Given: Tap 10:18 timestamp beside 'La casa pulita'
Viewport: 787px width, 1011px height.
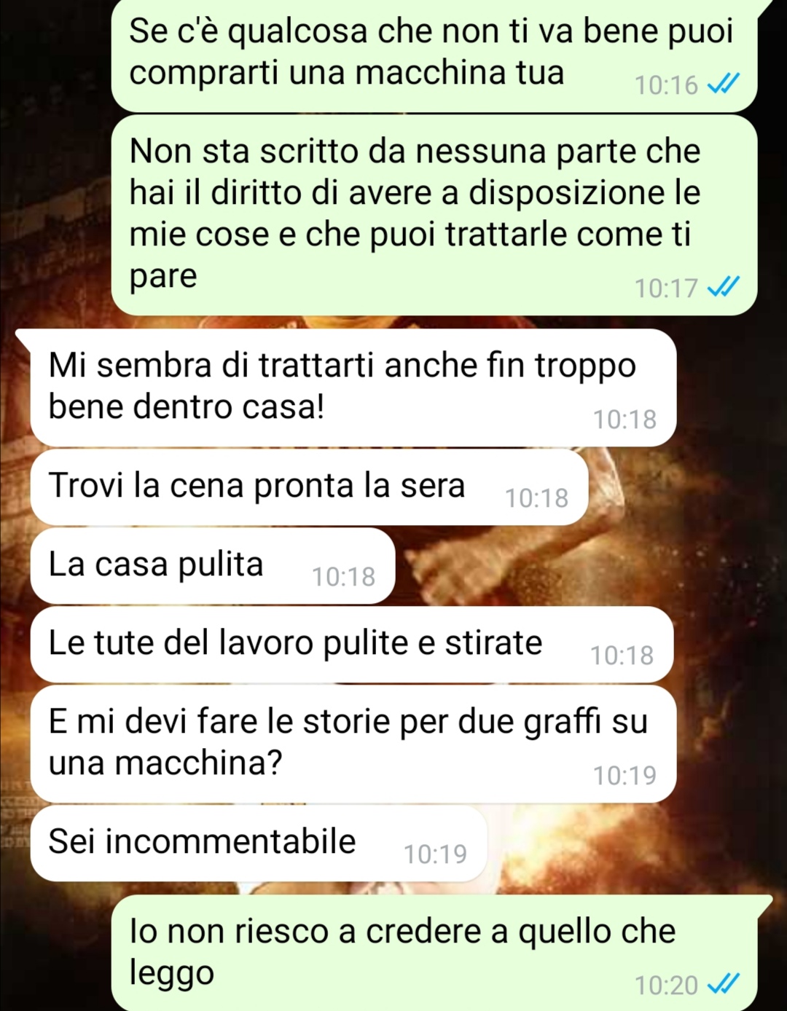Looking at the screenshot, I should pos(343,577).
